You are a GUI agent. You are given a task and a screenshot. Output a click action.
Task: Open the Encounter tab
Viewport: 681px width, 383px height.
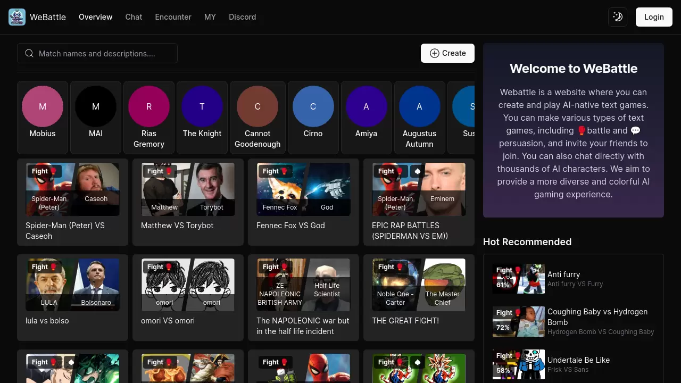(x=173, y=17)
